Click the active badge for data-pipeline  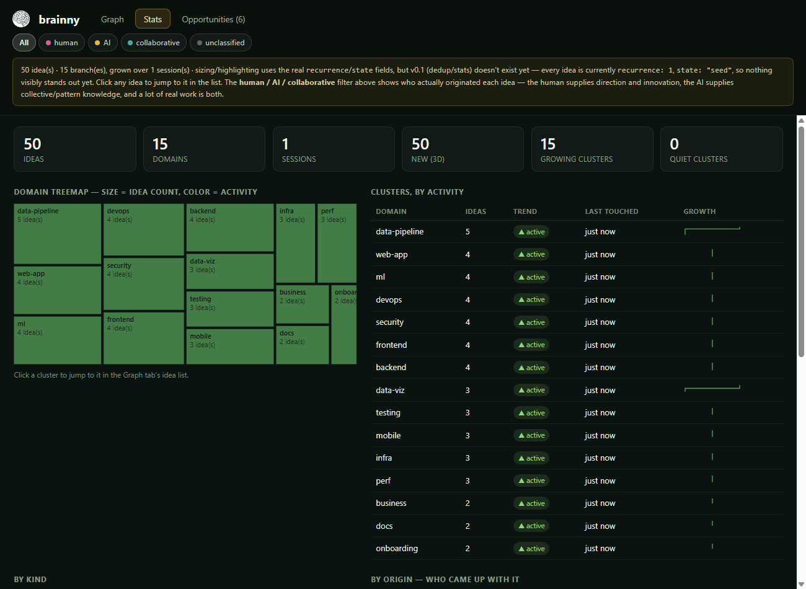pos(531,232)
